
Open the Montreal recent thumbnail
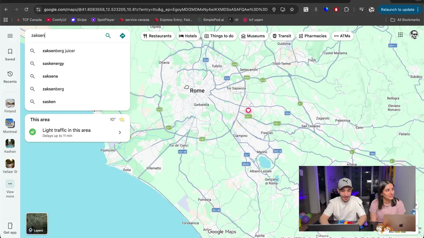[10, 126]
